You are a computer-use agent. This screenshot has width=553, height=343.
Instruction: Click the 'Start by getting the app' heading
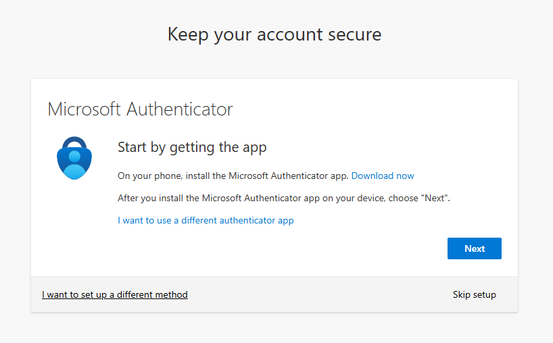coord(192,147)
